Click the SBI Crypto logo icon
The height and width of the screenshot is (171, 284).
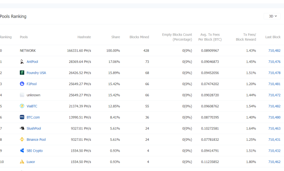[22, 151]
